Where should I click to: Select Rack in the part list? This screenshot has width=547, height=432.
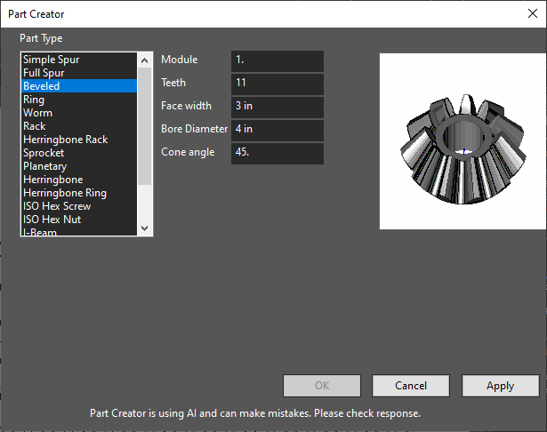(x=79, y=126)
